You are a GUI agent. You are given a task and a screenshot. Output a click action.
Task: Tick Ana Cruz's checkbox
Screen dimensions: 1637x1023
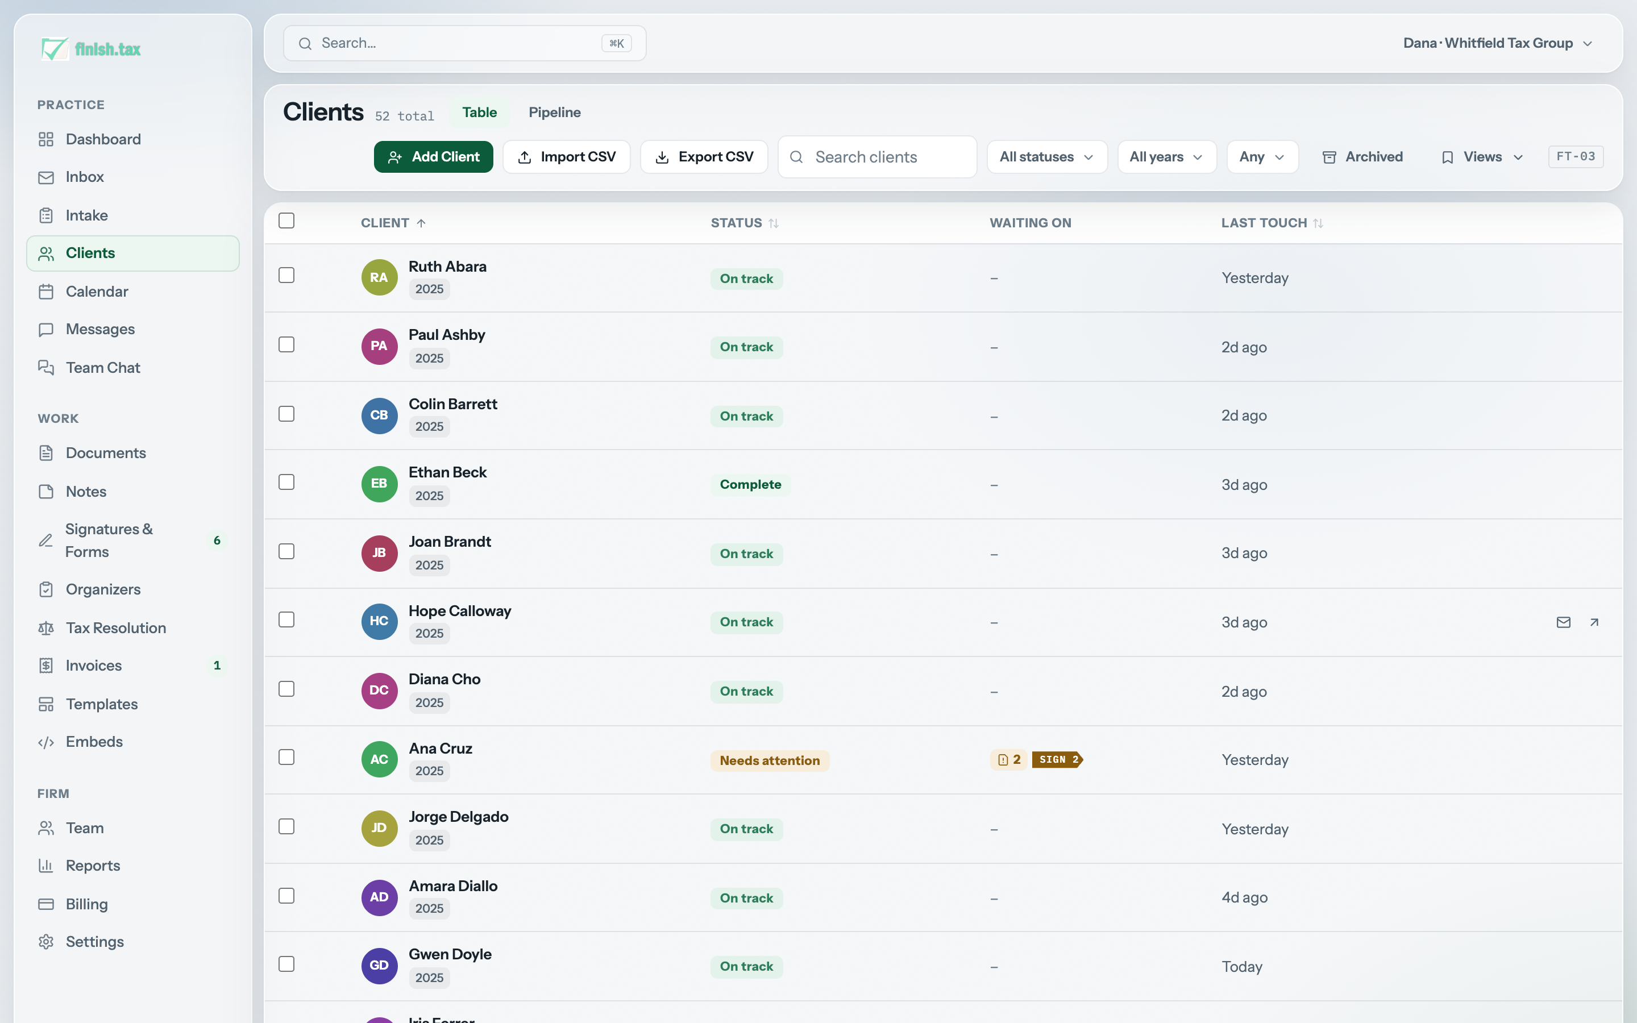point(287,757)
